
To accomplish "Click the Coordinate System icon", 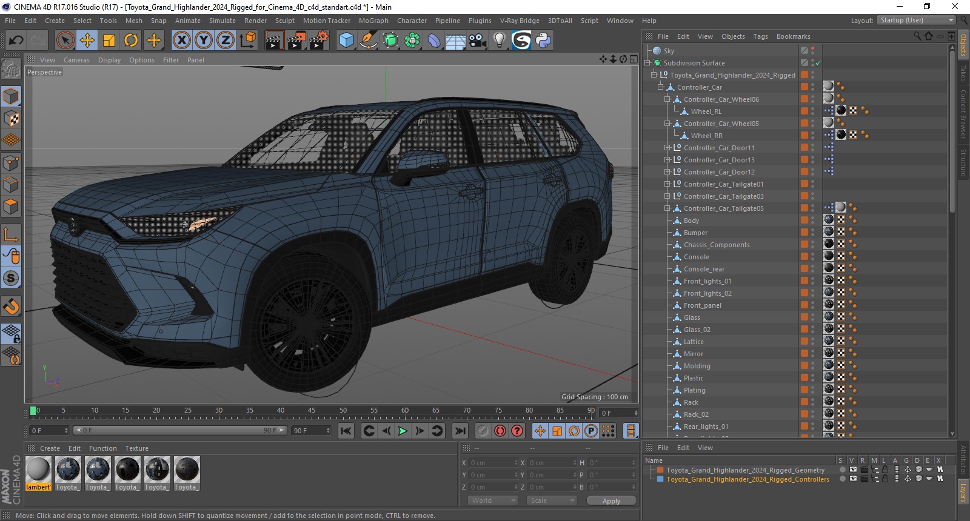I will [247, 41].
